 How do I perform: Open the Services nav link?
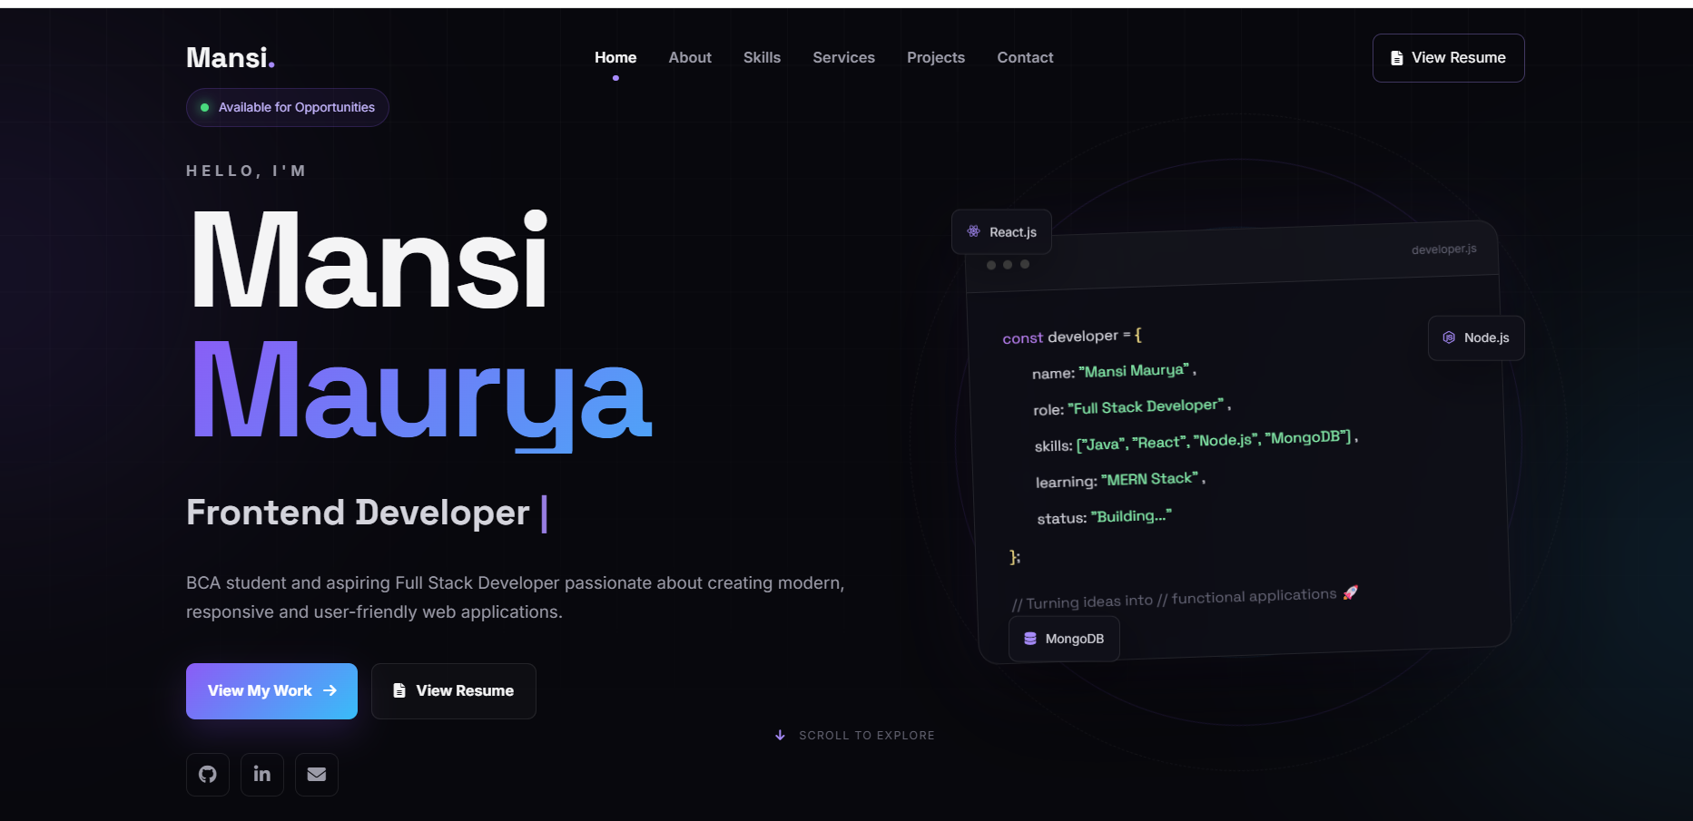(x=843, y=57)
